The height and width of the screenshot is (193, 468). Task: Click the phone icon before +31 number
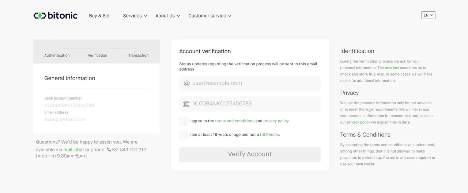pos(109,150)
